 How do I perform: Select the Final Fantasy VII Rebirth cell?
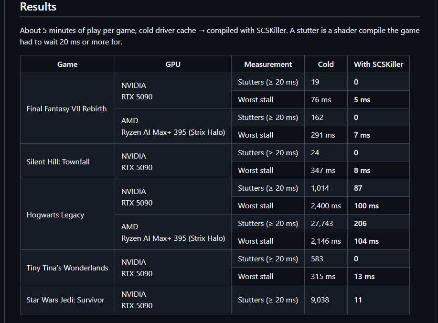tap(67, 108)
